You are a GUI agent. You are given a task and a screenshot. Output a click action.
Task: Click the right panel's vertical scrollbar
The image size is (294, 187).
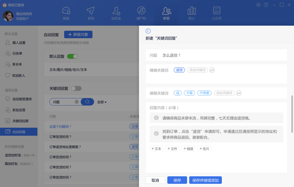[292, 114]
